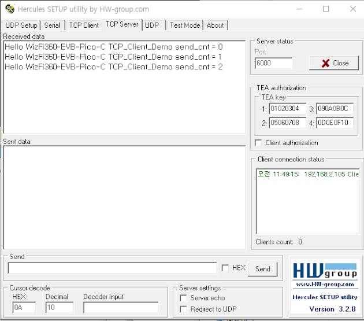The image size is (364, 321).
Task: Click received line send_cnt = 2
Action: coord(113,67)
